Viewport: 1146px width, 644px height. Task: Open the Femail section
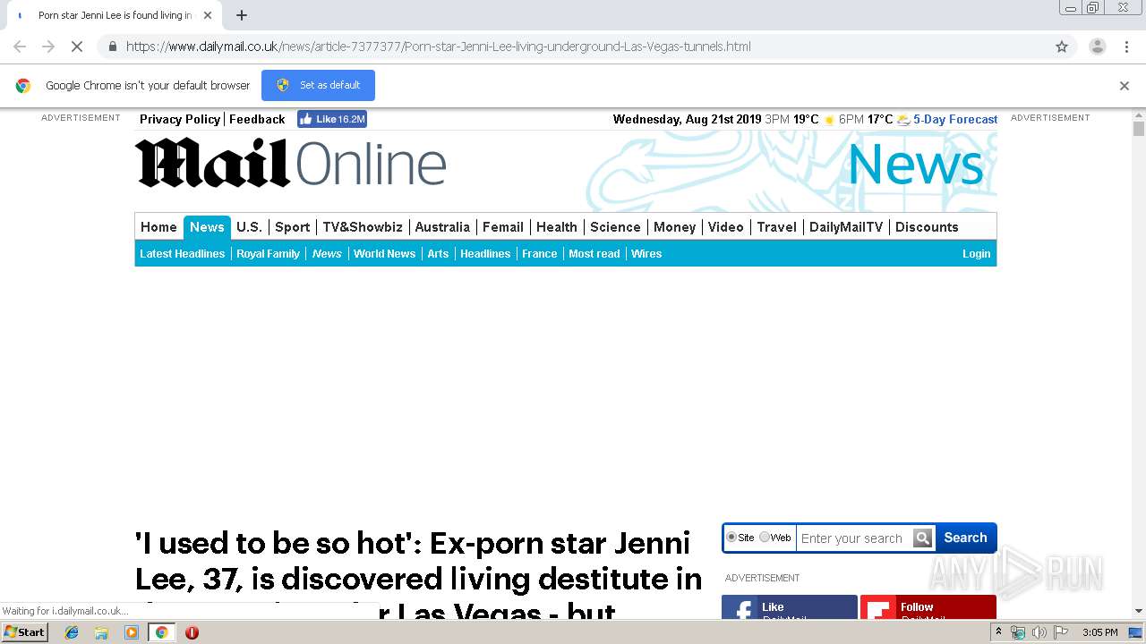click(x=503, y=227)
